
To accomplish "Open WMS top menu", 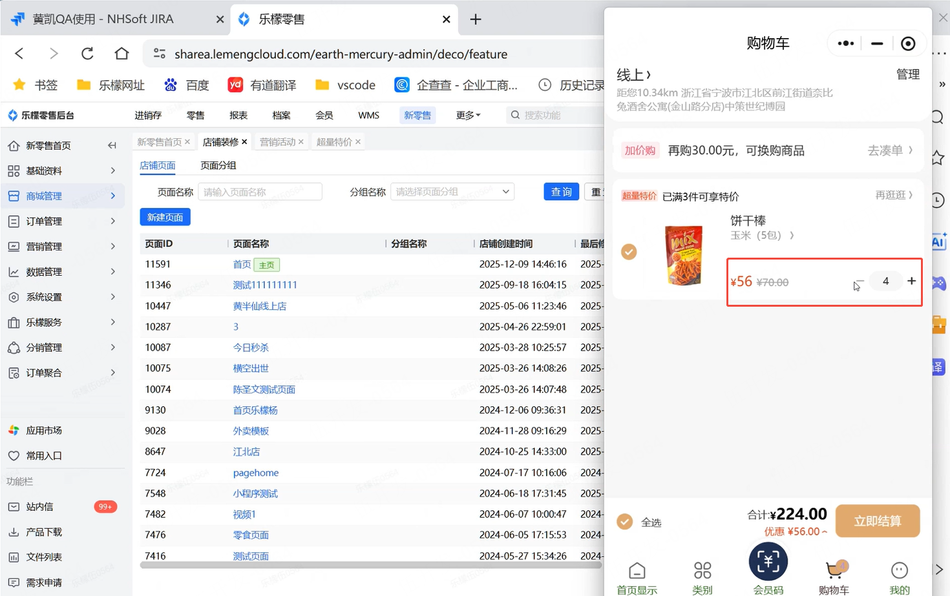I will coord(369,115).
